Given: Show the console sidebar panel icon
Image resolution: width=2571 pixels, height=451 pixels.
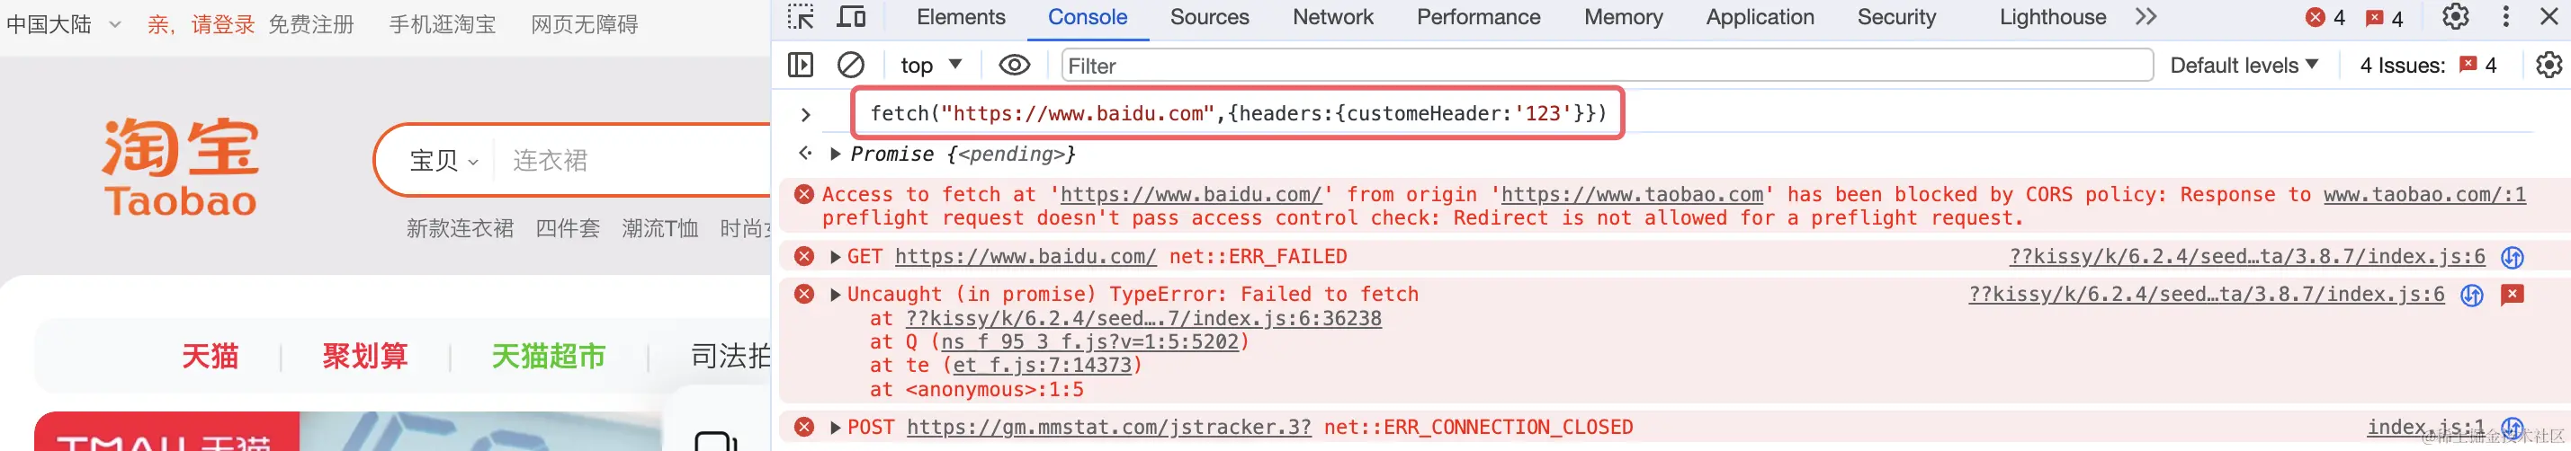Looking at the screenshot, I should (x=801, y=65).
